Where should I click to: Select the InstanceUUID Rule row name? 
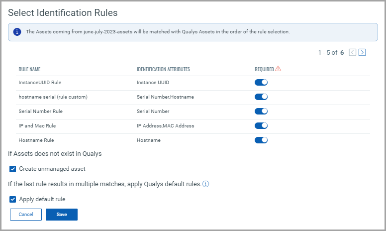click(40, 82)
